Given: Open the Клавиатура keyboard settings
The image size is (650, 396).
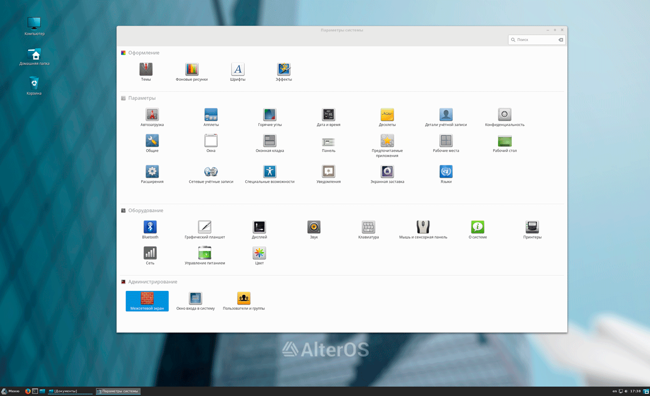Looking at the screenshot, I should [x=368, y=230].
